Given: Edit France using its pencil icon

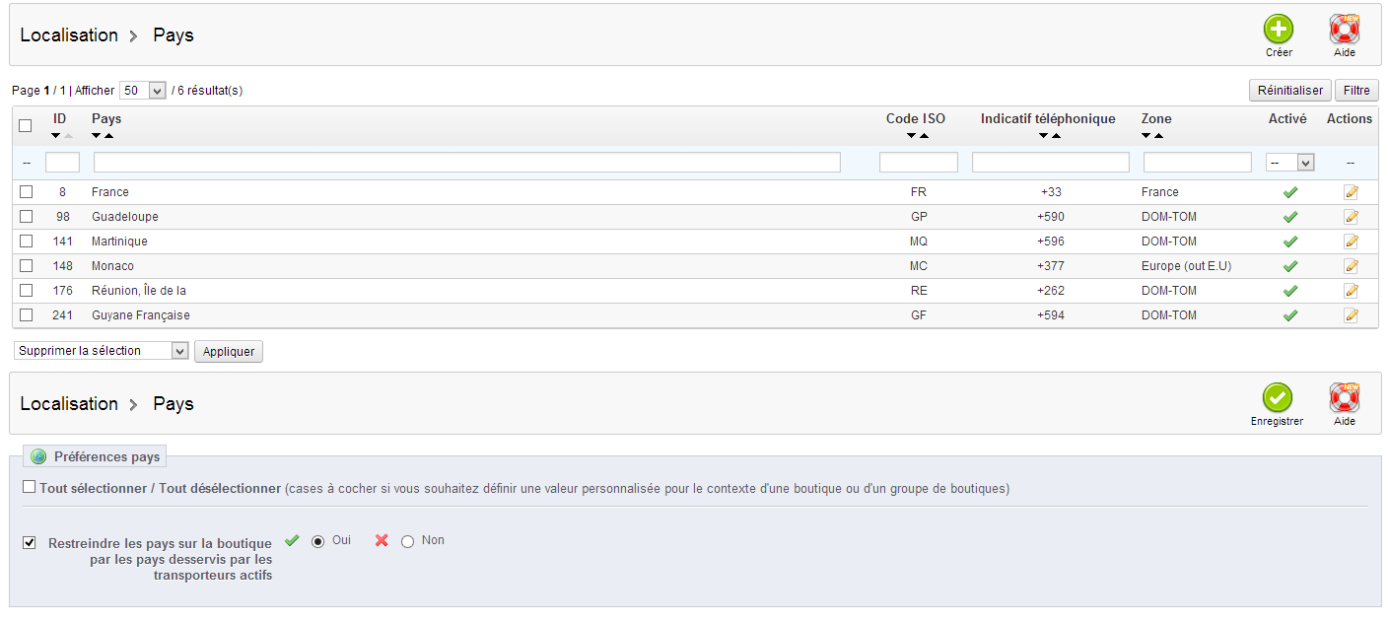Looking at the screenshot, I should 1351,192.
